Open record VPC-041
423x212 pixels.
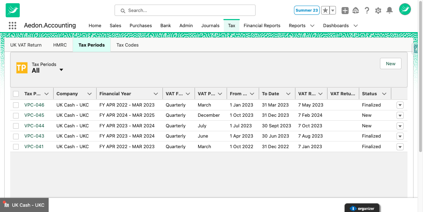tap(34, 147)
